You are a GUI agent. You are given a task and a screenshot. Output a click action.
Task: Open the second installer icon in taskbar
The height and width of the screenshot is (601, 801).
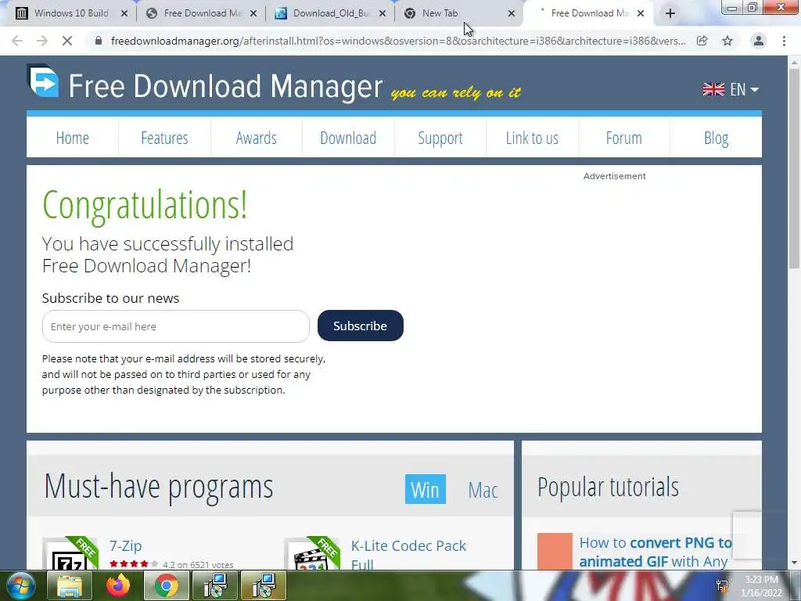click(x=264, y=585)
